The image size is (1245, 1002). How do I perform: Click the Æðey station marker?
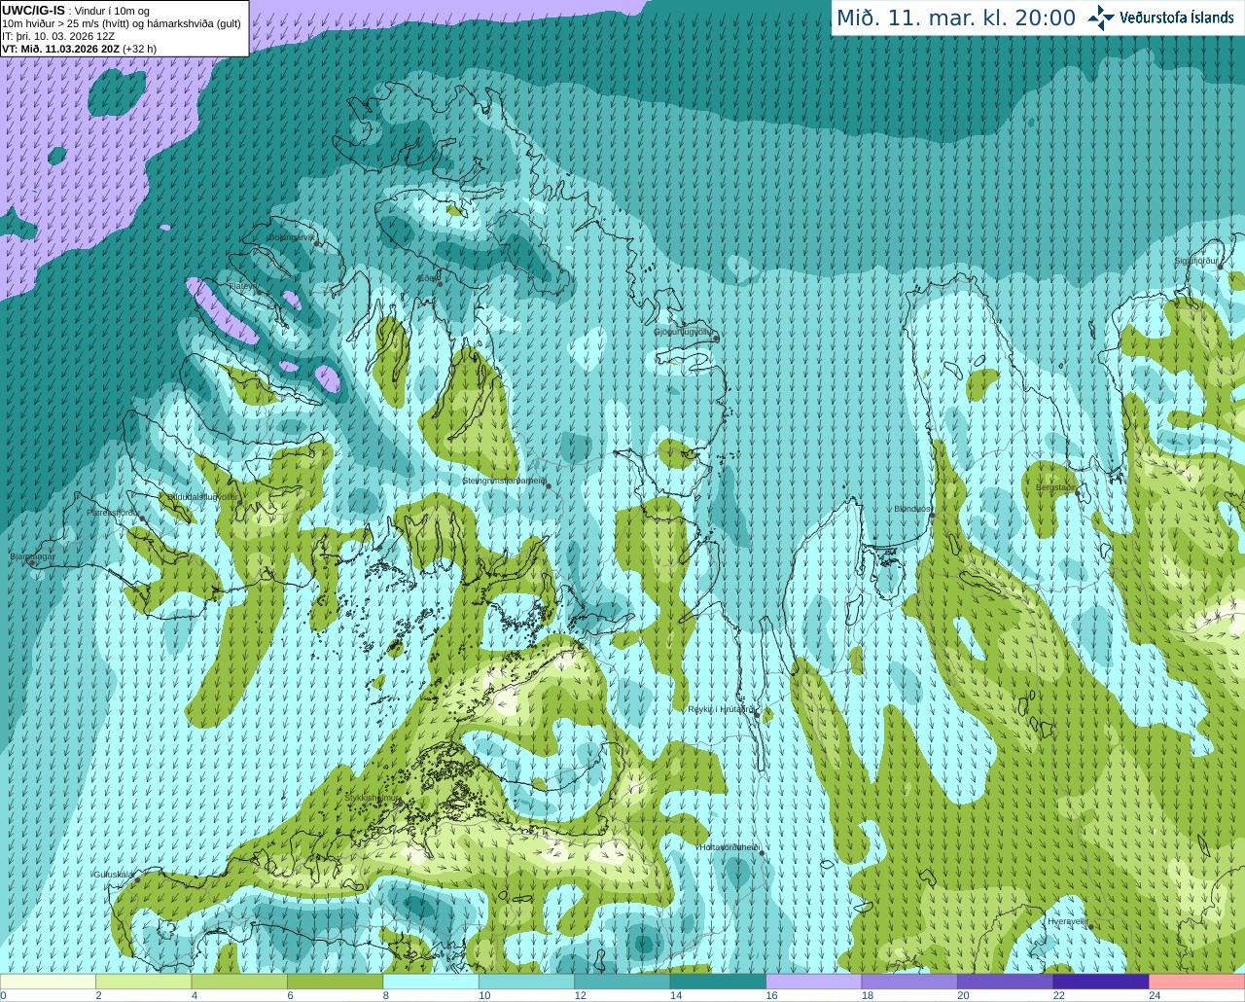tap(440, 284)
